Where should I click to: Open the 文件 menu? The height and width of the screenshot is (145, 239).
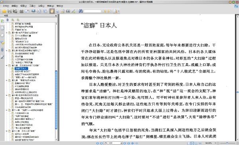click(x=6, y=6)
